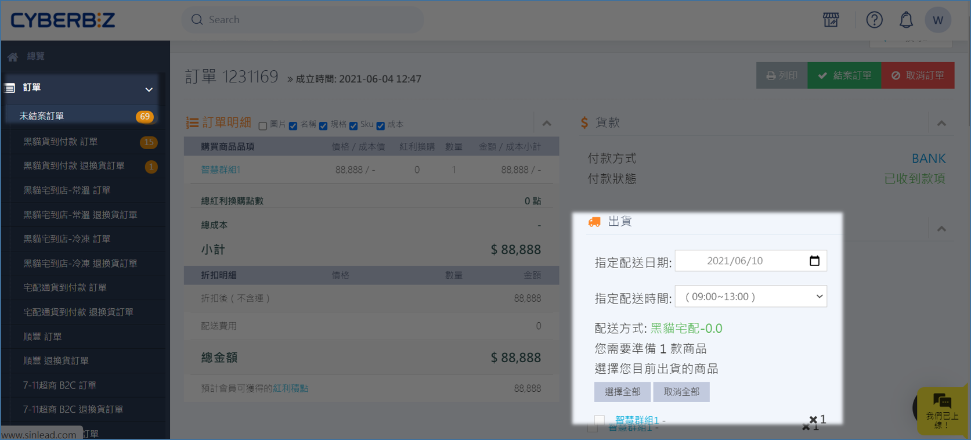
Task: Check the 智慧群組1 shipment item checkbox
Action: pos(600,420)
